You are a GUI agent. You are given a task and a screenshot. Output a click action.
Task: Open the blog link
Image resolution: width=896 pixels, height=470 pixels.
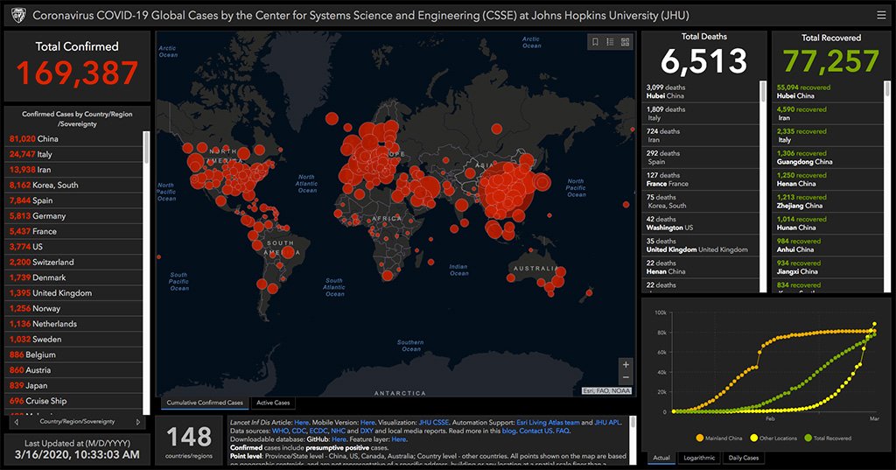[x=509, y=431]
